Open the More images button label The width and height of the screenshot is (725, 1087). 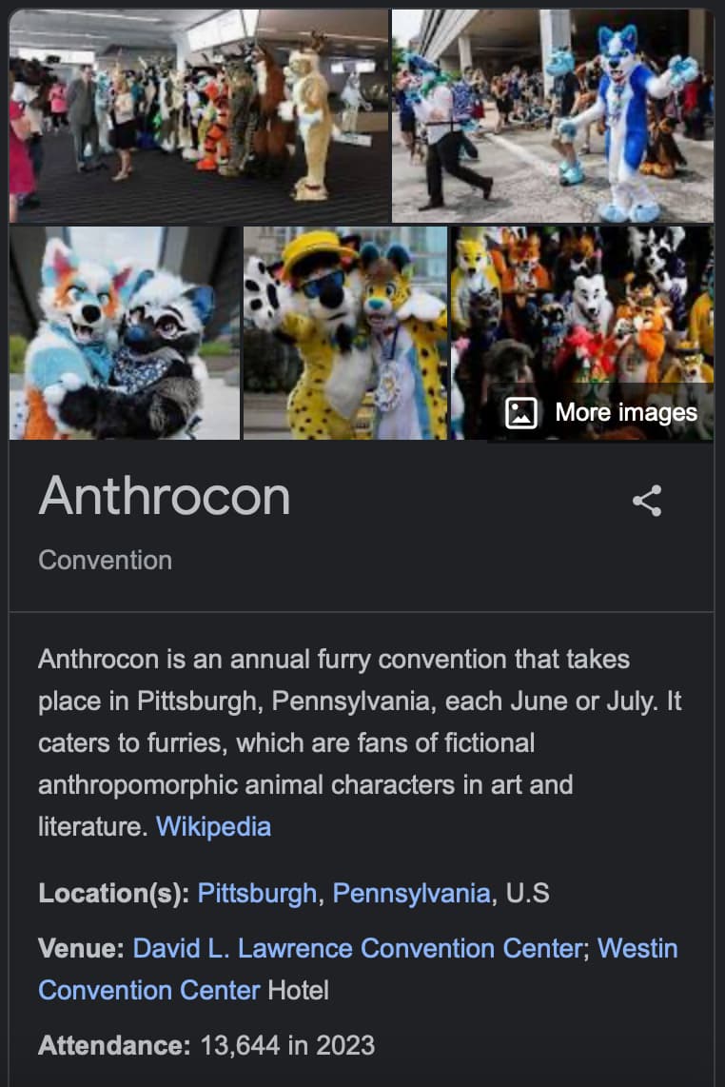click(x=626, y=412)
